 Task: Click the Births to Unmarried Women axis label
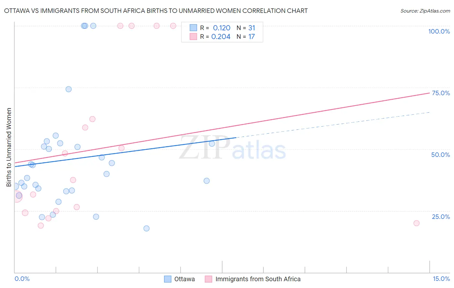9,147
